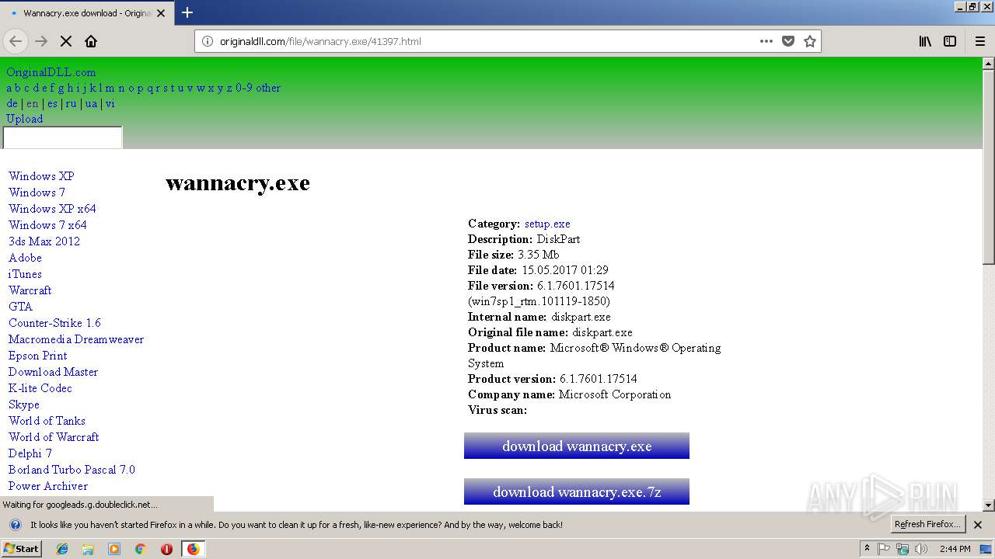
Task: Open the Windows XP category link
Action: (x=41, y=176)
